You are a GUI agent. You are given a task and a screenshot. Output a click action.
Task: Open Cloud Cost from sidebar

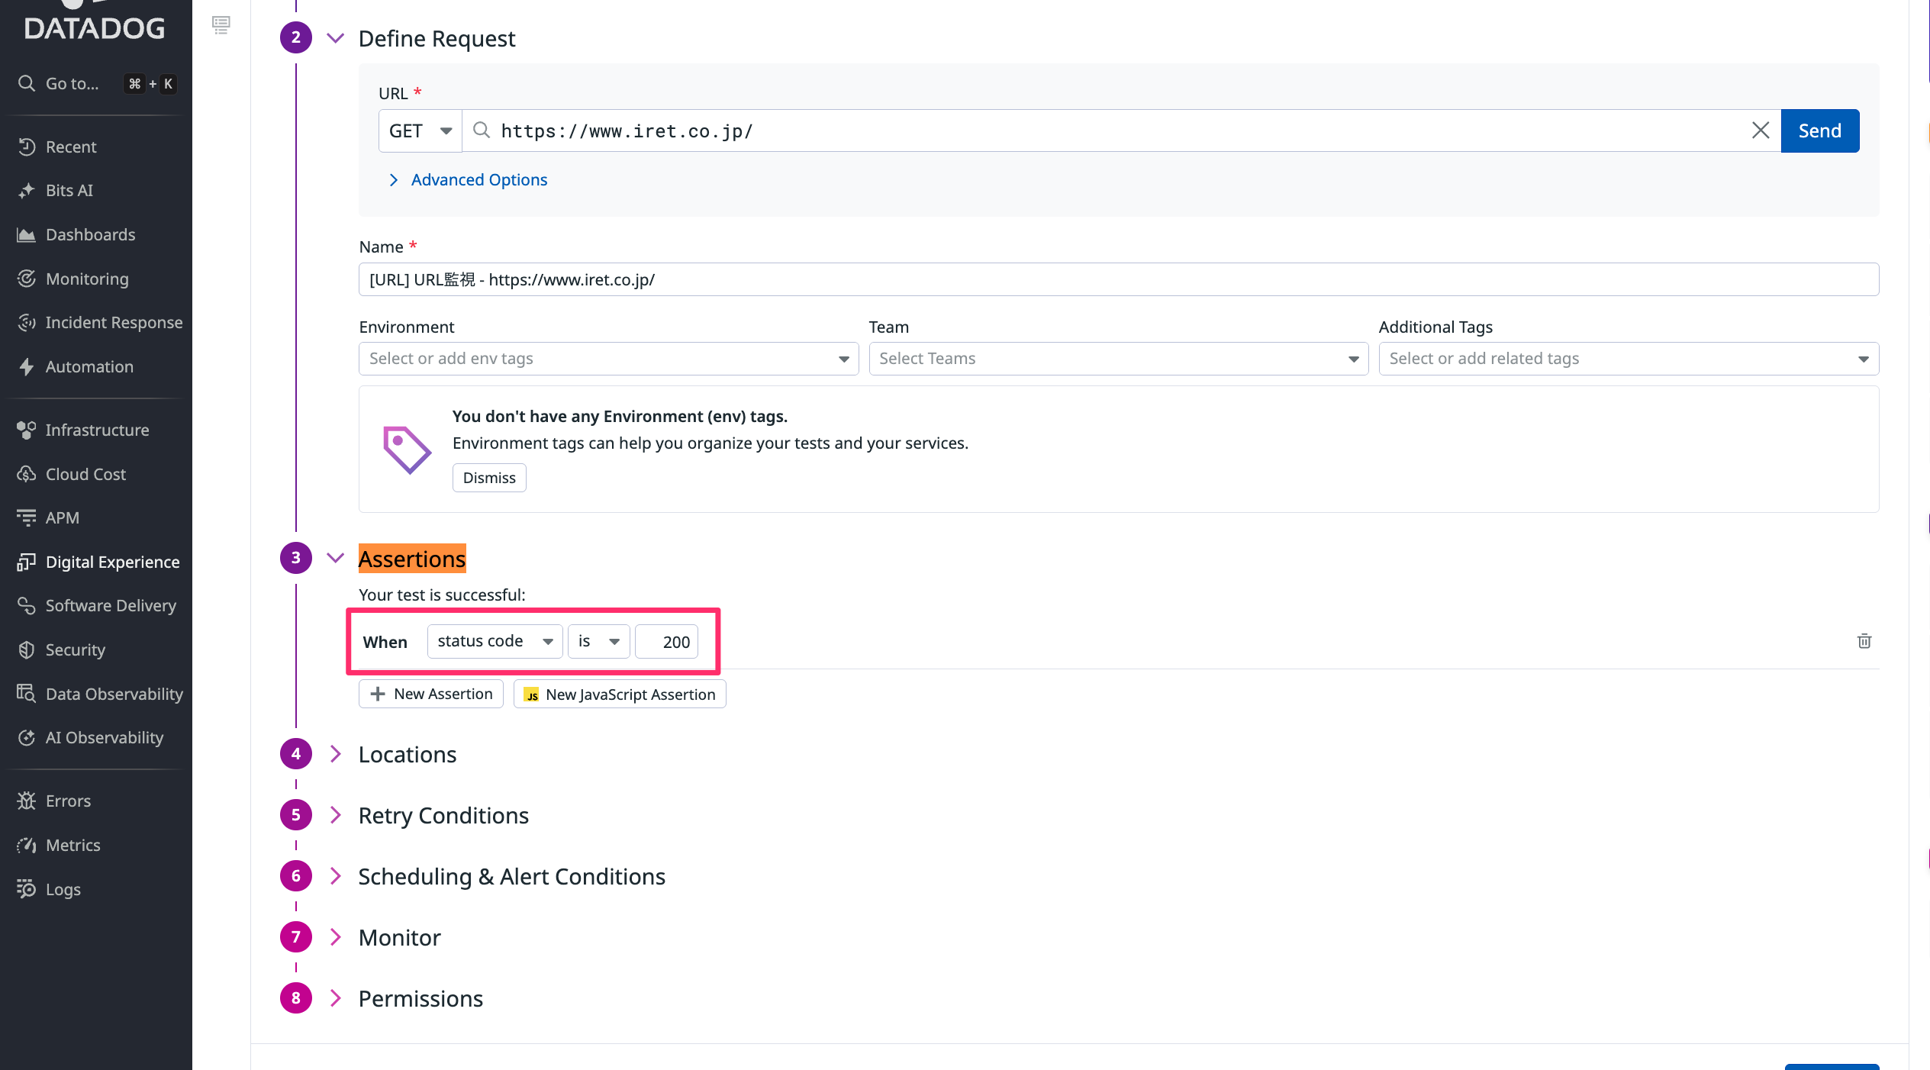click(x=85, y=474)
